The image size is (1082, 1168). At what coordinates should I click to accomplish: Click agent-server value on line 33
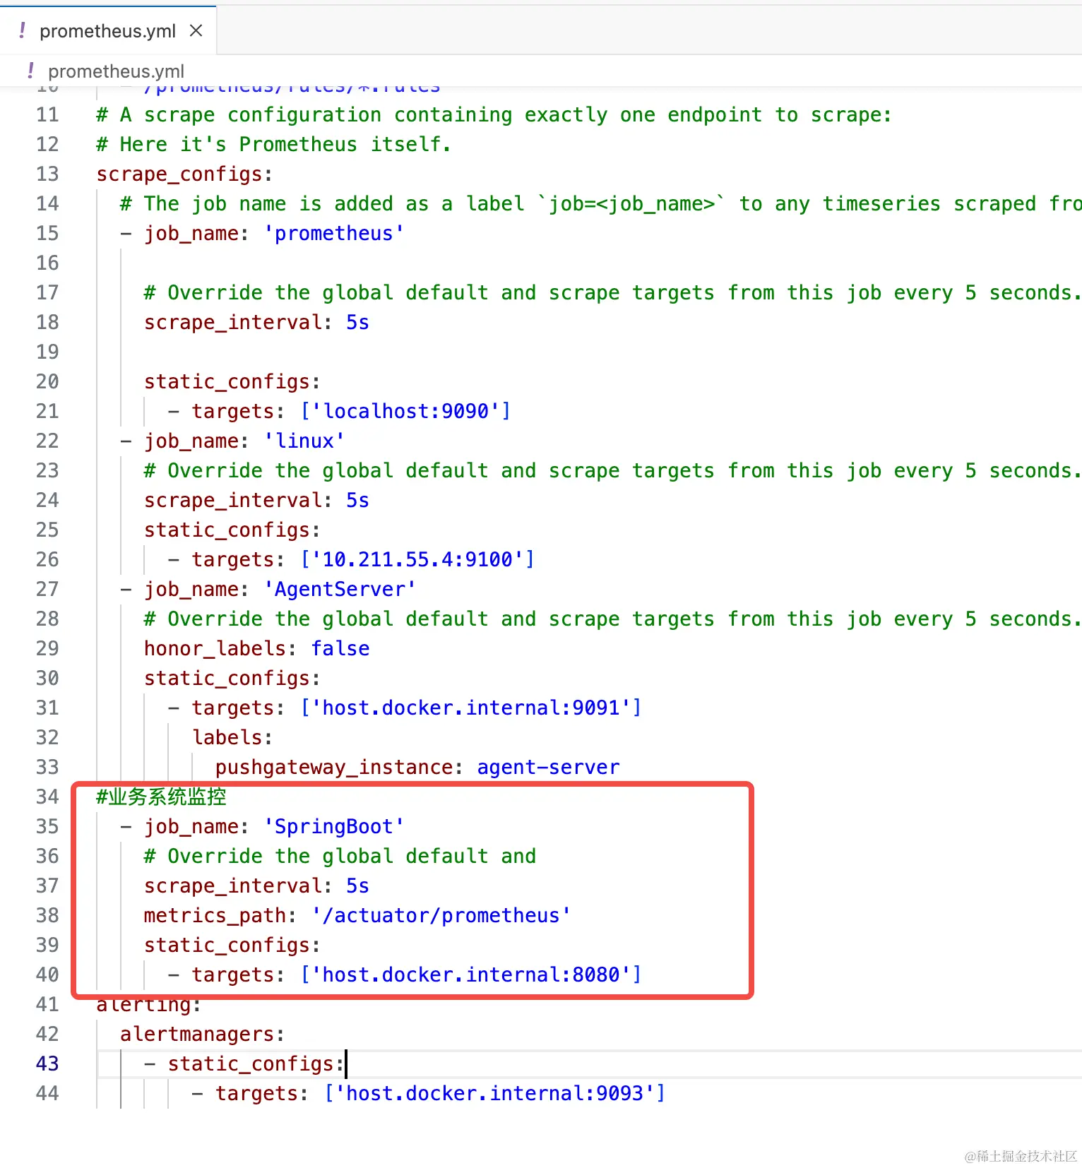[548, 767]
